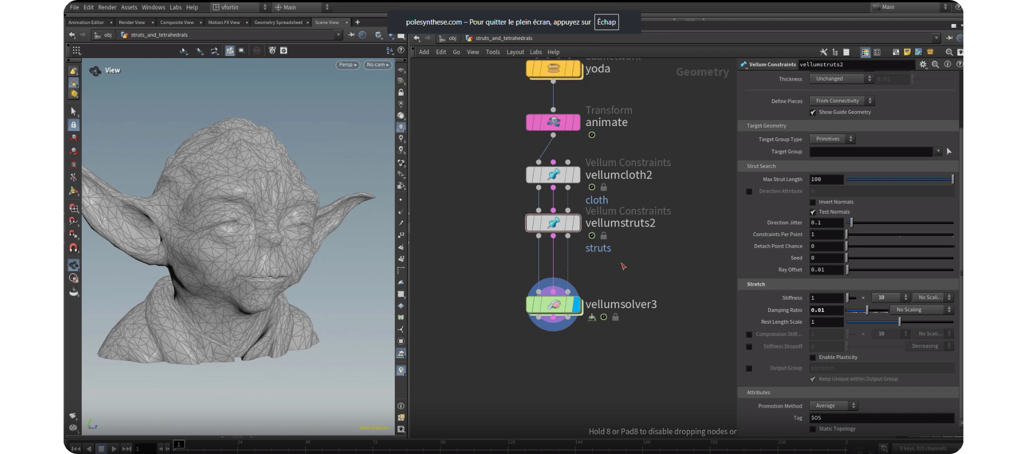
Task: Open the Target Group Type Primitives dropdown
Action: pyautogui.click(x=832, y=139)
